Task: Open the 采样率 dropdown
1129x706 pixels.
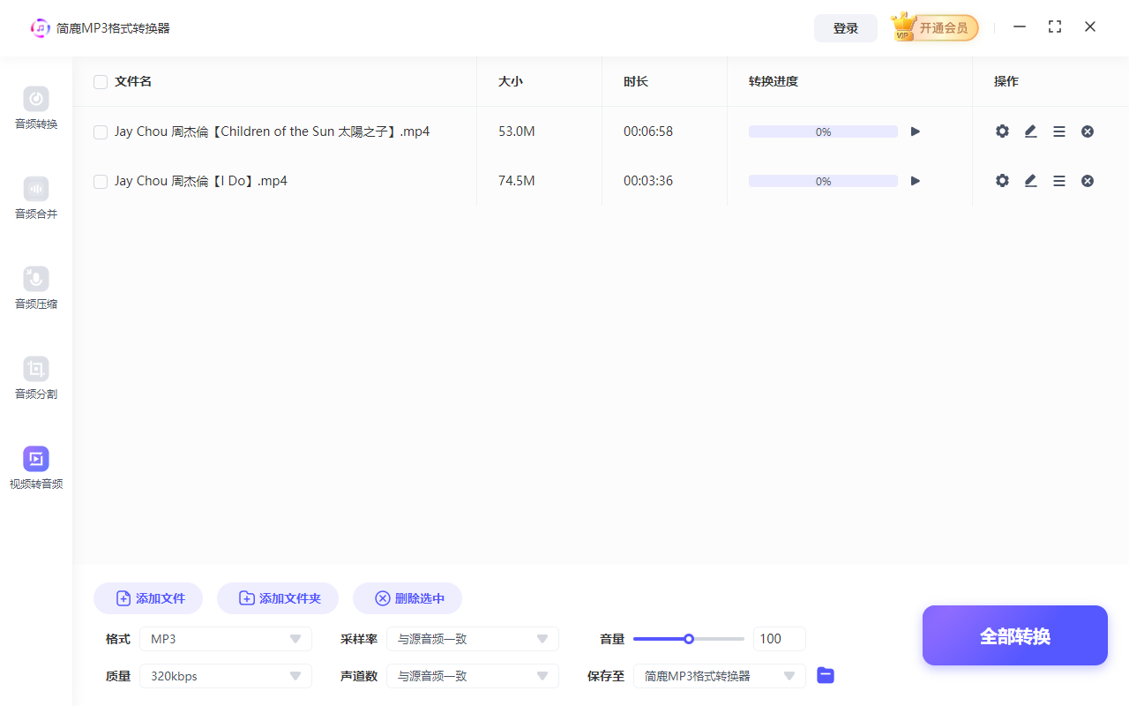Action: [x=473, y=639]
